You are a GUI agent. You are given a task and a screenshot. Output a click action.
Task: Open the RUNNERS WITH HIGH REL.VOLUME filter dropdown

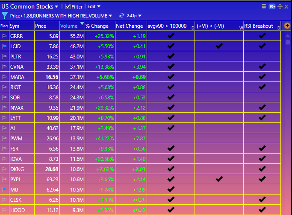click(x=61, y=16)
